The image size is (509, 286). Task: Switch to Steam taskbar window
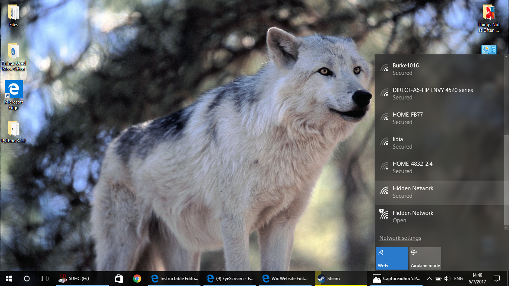tap(341, 278)
